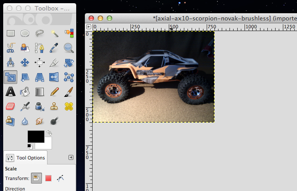Pick the Fuzzy Select magic wand
This screenshot has height=191, width=297.
tap(54, 33)
